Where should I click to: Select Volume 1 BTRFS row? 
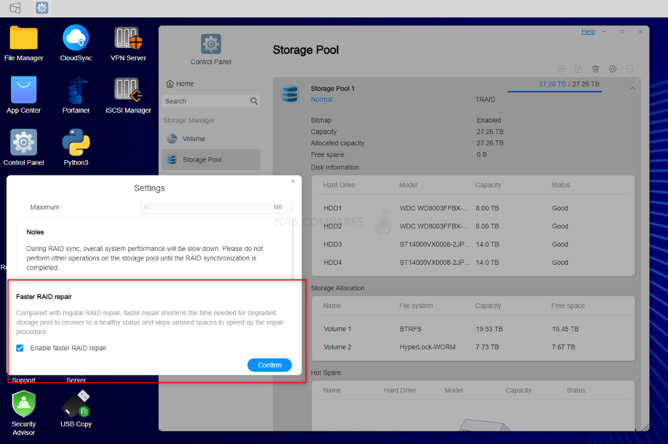coord(473,329)
